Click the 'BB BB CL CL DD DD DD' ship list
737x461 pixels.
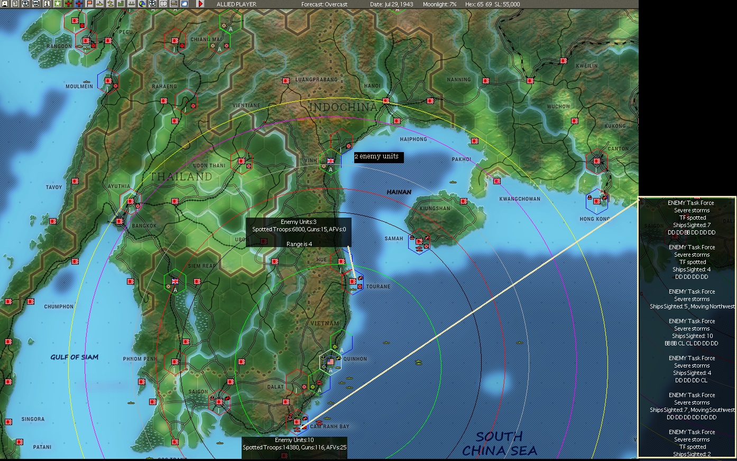[x=692, y=343]
